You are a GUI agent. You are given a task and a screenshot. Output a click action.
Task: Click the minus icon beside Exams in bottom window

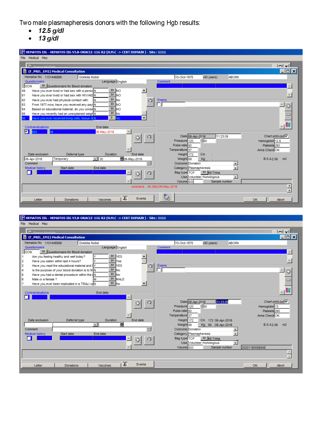(288, 280)
